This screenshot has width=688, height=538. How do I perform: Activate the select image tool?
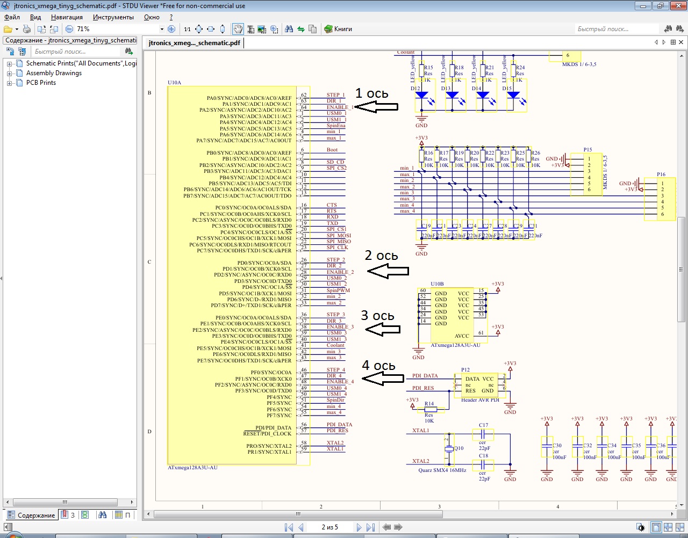pyautogui.click(x=262, y=29)
